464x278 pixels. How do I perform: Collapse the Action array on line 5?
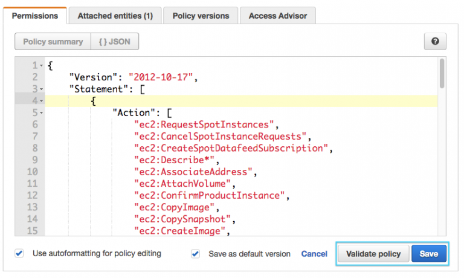[x=41, y=113]
